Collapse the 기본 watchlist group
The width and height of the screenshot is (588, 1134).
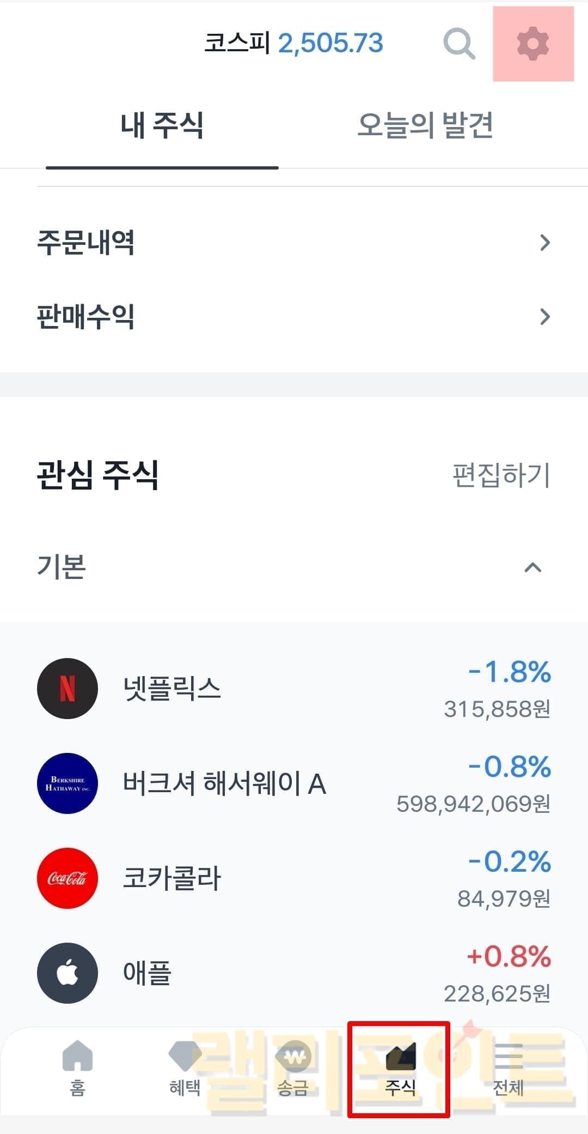pos(532,568)
